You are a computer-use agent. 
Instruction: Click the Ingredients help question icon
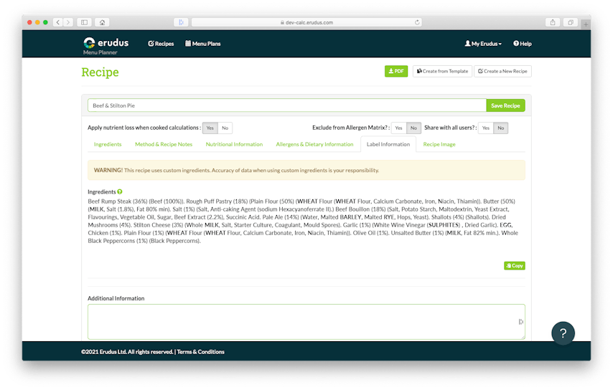point(120,191)
